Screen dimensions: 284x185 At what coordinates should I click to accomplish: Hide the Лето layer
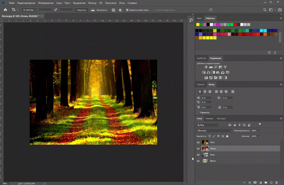[198, 143]
